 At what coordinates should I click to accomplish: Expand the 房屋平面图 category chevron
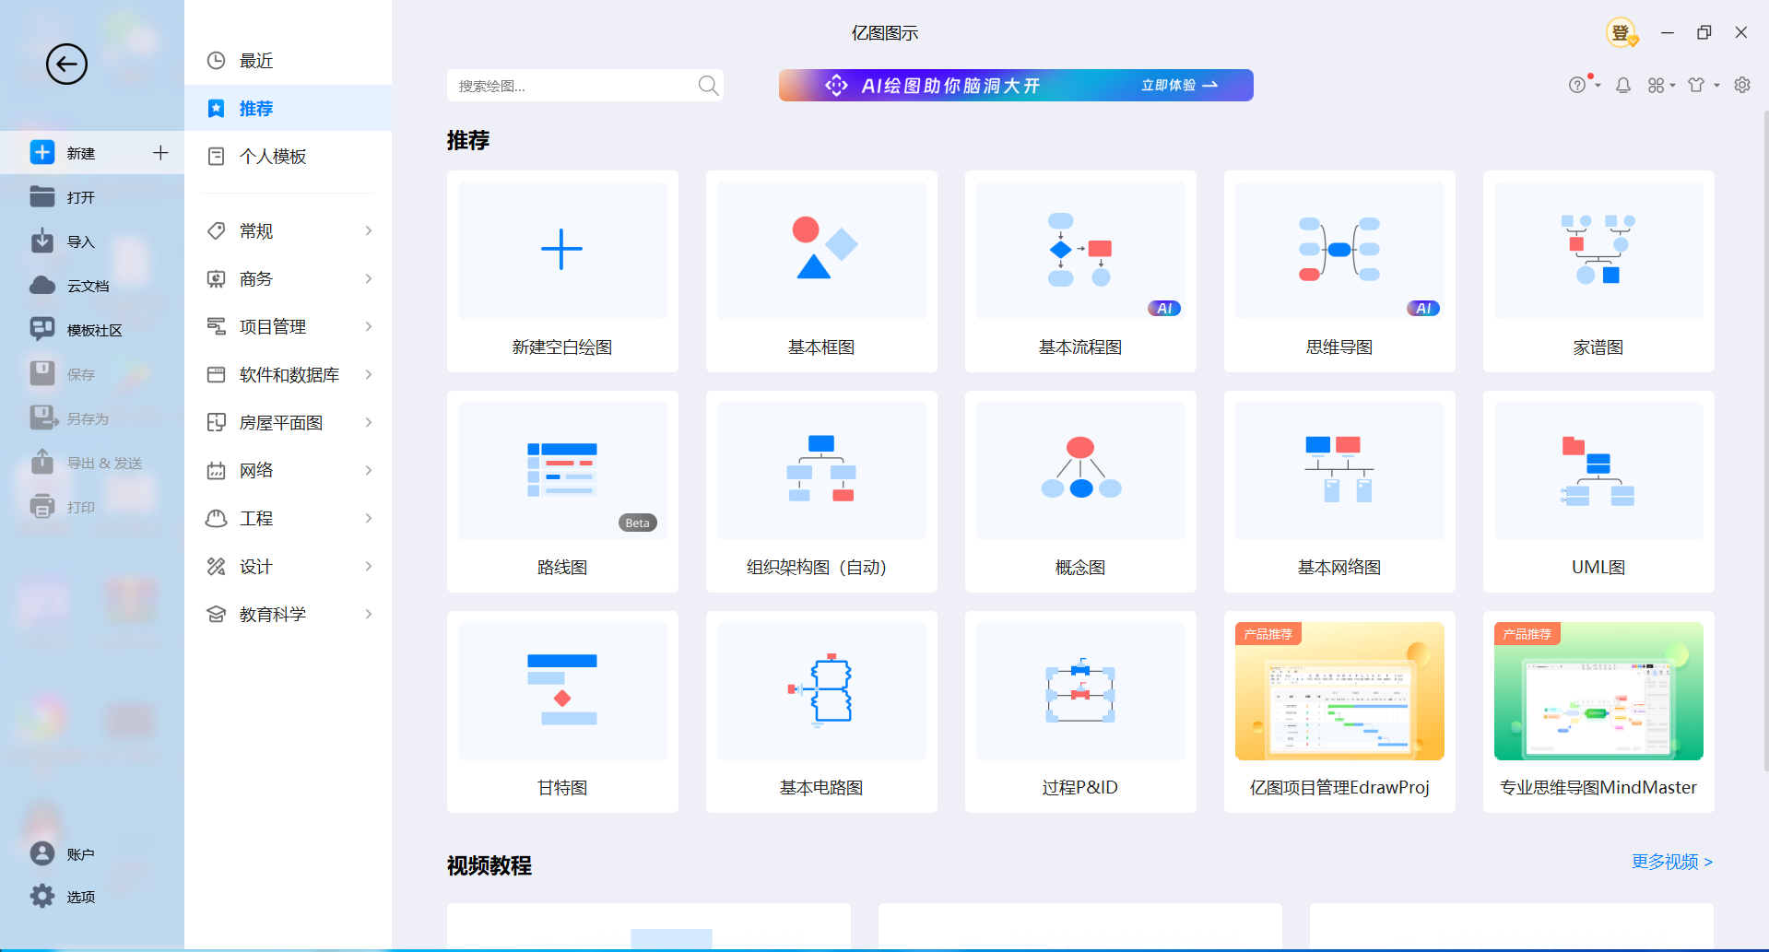tap(368, 422)
